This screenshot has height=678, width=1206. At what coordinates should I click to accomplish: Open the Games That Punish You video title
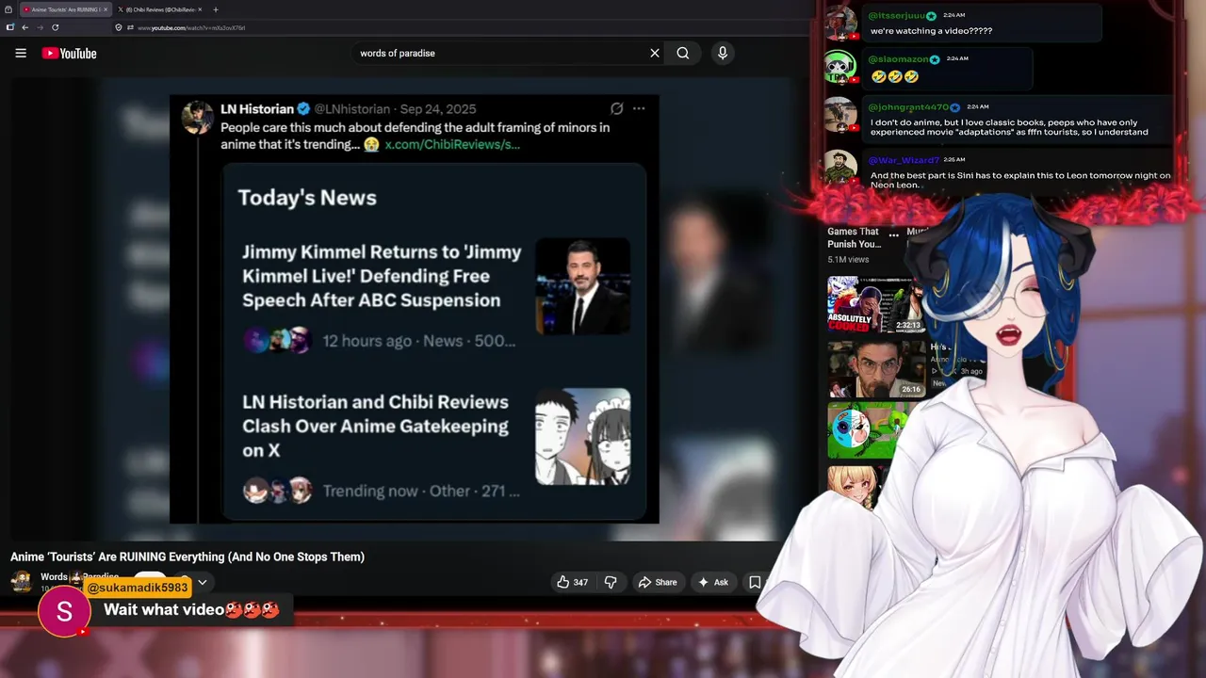click(x=855, y=237)
